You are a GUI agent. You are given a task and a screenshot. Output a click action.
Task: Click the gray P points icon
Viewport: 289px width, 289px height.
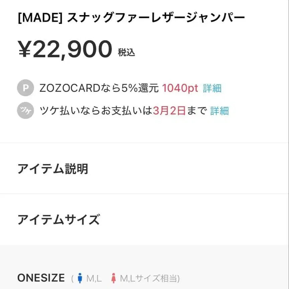coord(25,88)
